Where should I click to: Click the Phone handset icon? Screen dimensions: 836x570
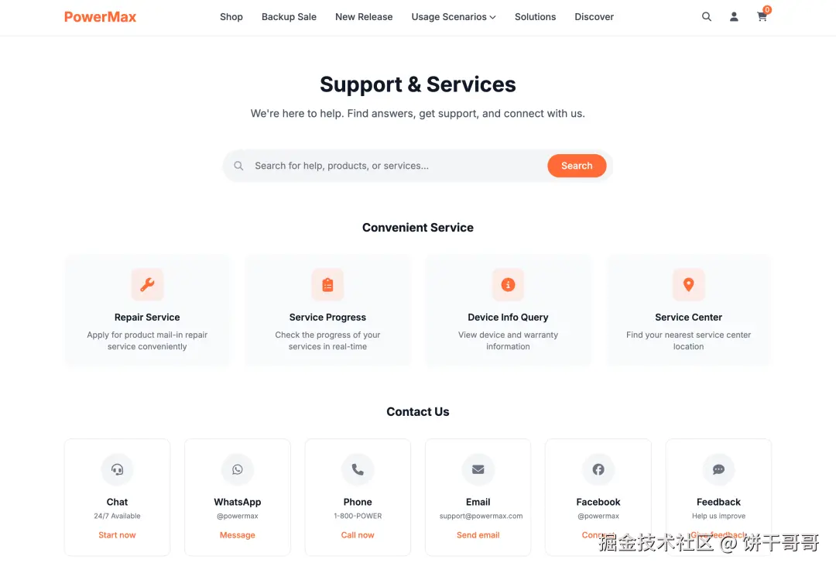click(x=358, y=469)
